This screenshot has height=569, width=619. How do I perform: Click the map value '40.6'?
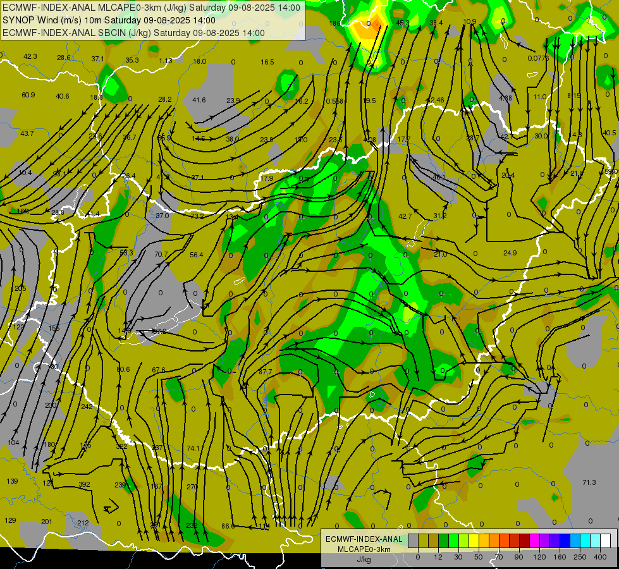pos(63,96)
